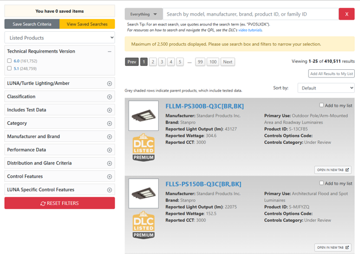Expand Classification filter plus icon
The width and height of the screenshot is (360, 254).
(x=110, y=97)
